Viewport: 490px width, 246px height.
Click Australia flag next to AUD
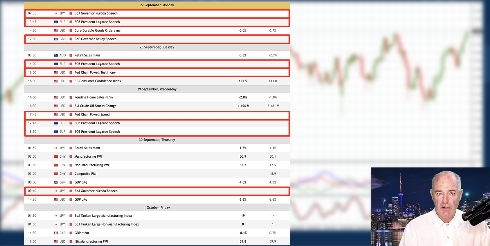click(x=56, y=55)
